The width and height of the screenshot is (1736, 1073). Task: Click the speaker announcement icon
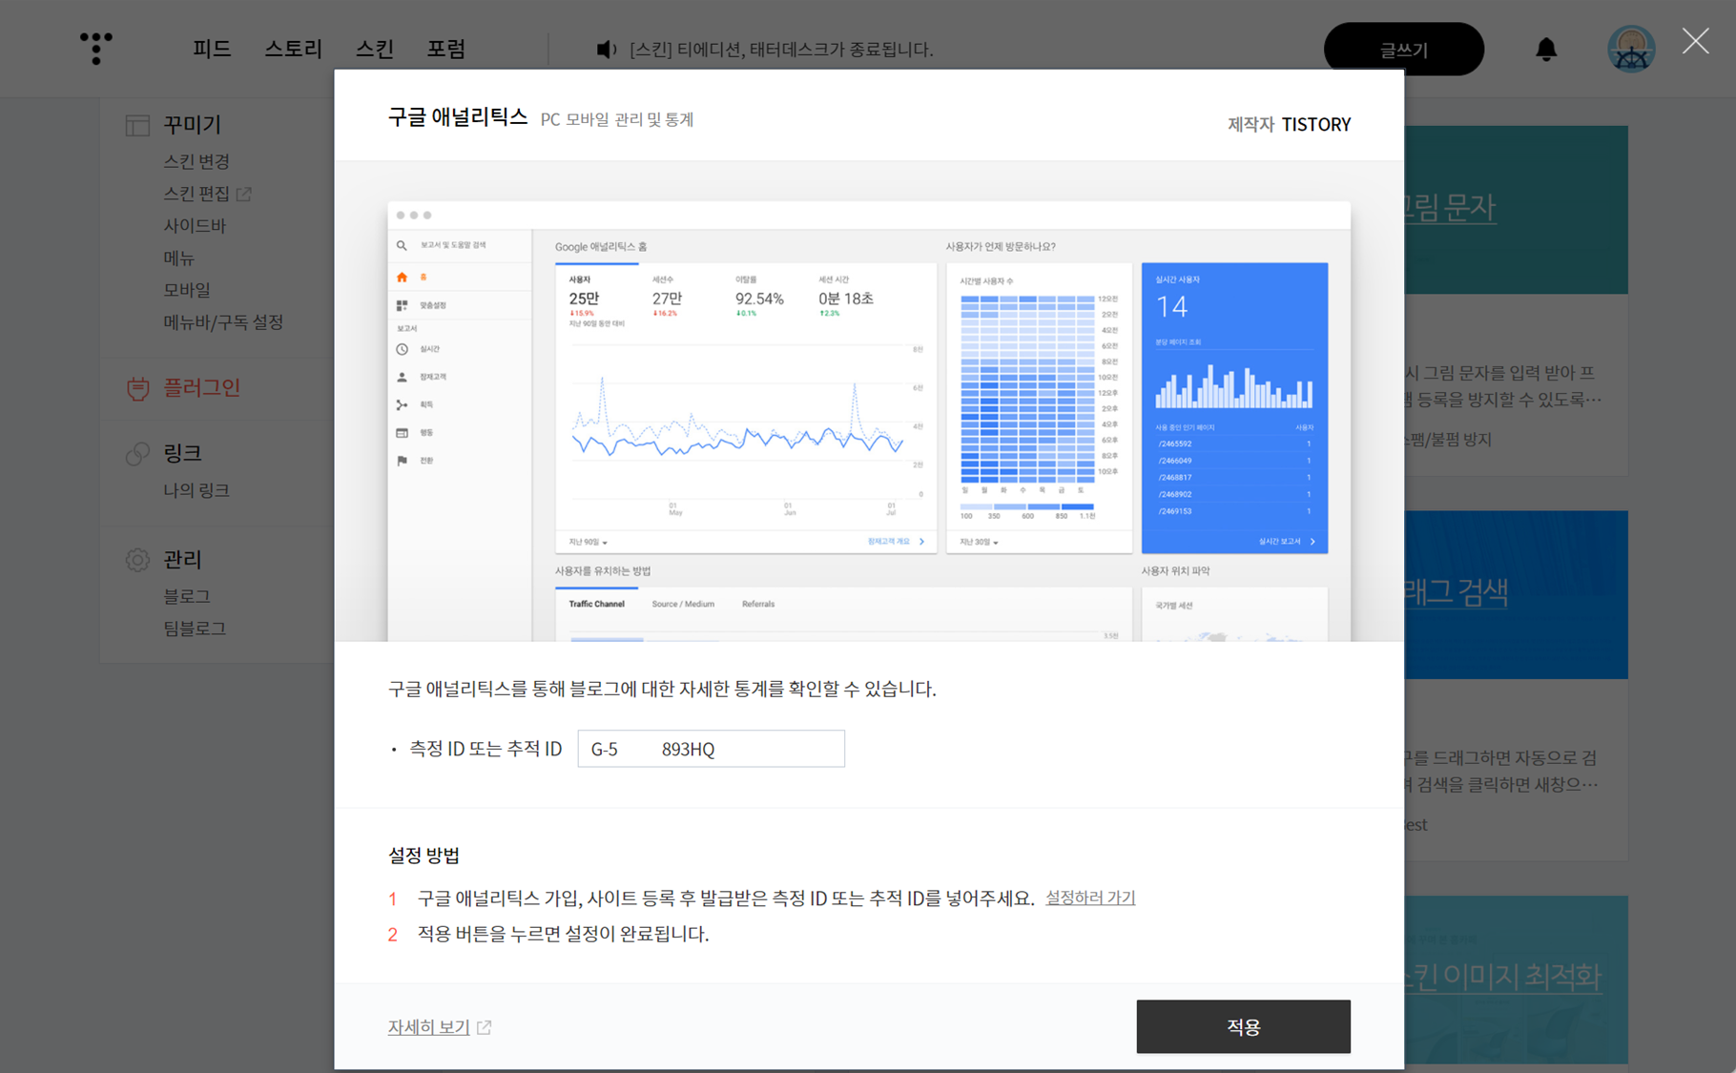point(607,49)
